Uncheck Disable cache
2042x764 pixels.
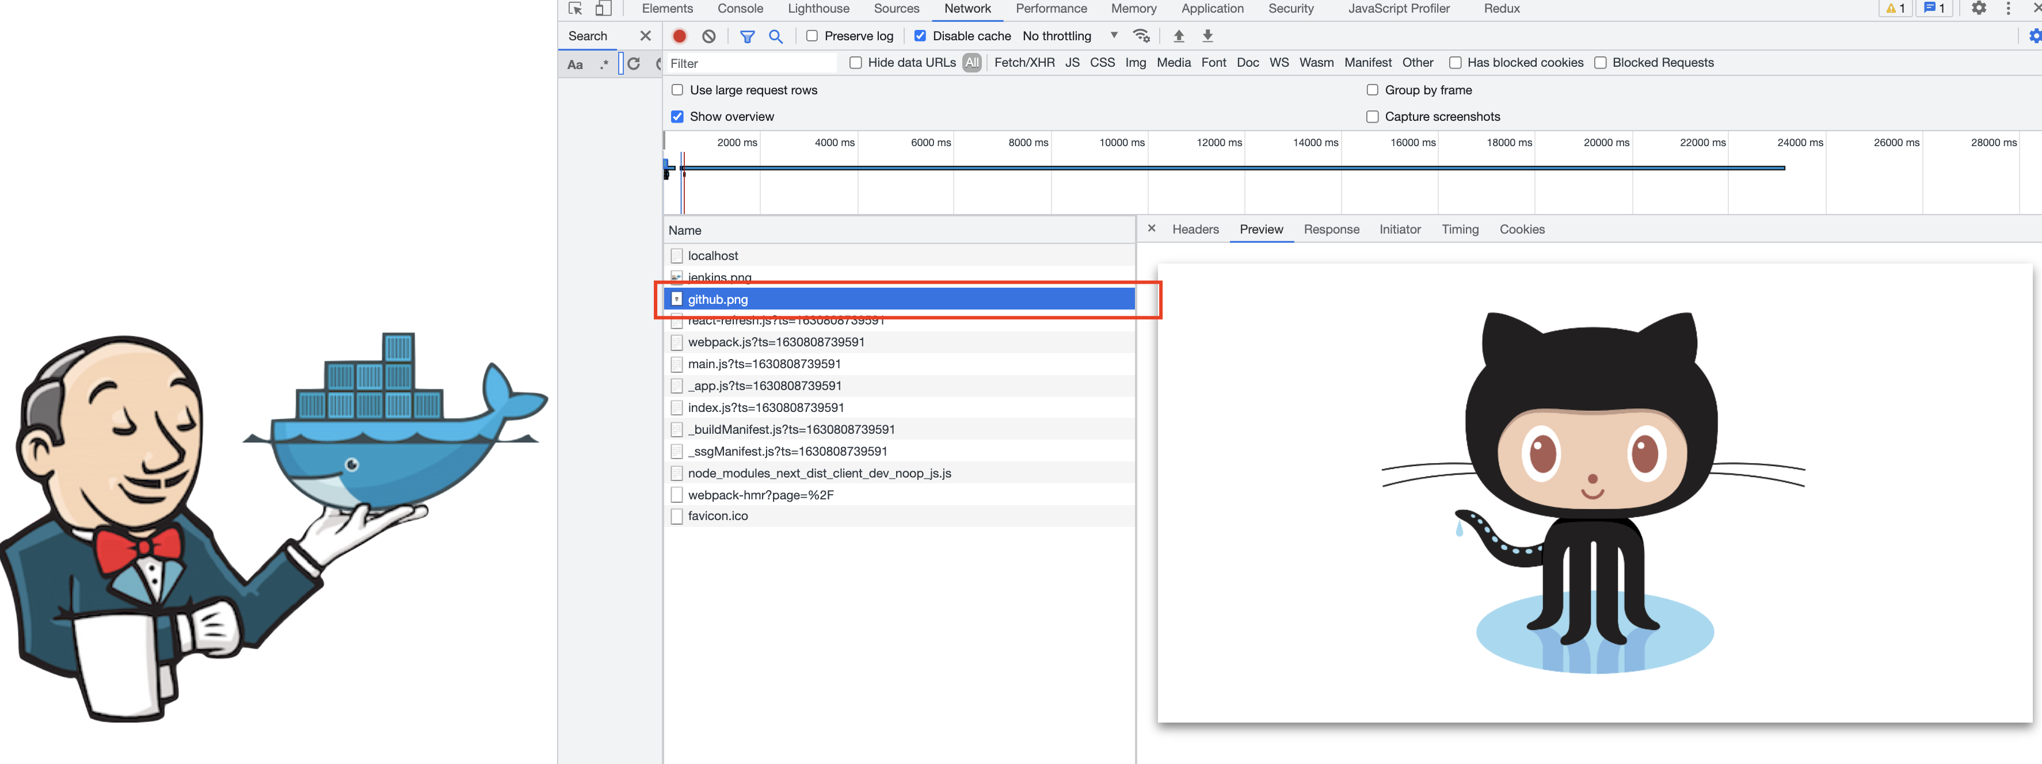[920, 36]
